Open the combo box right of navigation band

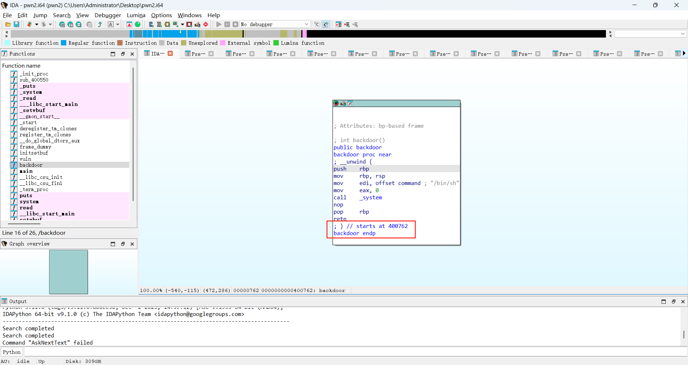pyautogui.click(x=650, y=34)
